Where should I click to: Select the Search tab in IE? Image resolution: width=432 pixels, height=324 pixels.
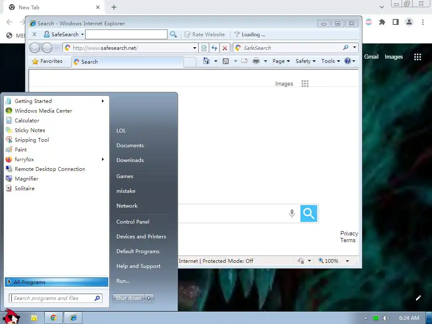coord(127,62)
